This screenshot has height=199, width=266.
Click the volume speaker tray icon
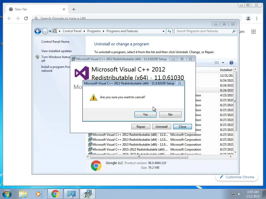tap(240, 194)
